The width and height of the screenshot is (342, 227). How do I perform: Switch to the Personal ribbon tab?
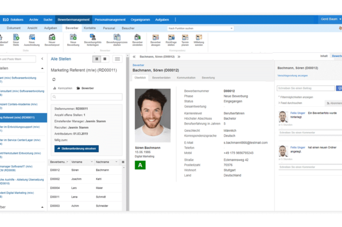pyautogui.click(x=109, y=28)
